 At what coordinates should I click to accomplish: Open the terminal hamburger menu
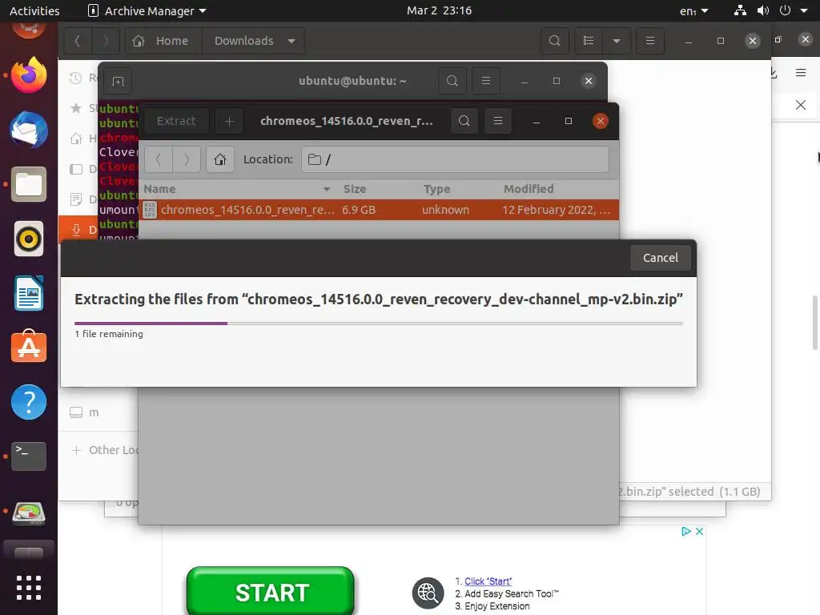tap(486, 81)
